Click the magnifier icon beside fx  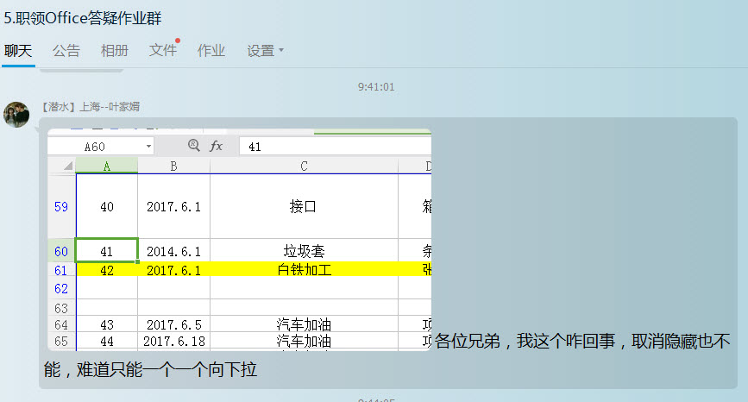194,147
